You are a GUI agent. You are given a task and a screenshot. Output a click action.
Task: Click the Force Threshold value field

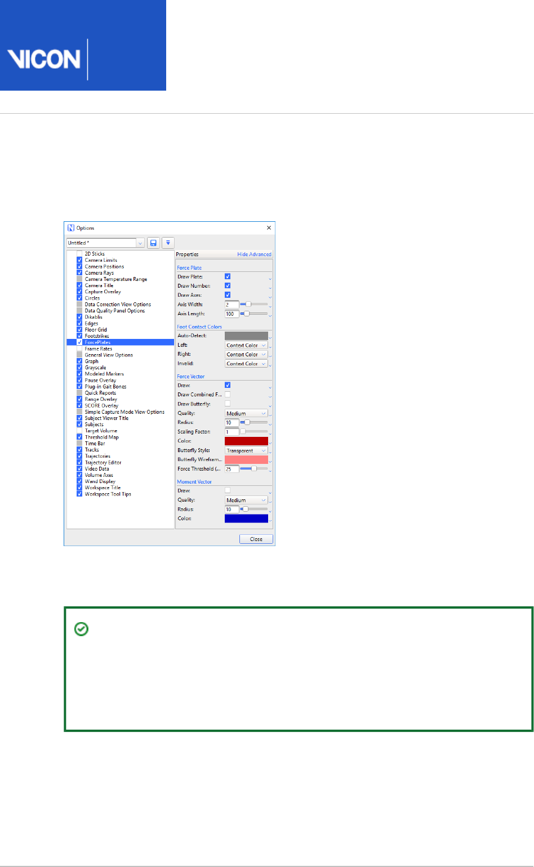[x=232, y=469]
